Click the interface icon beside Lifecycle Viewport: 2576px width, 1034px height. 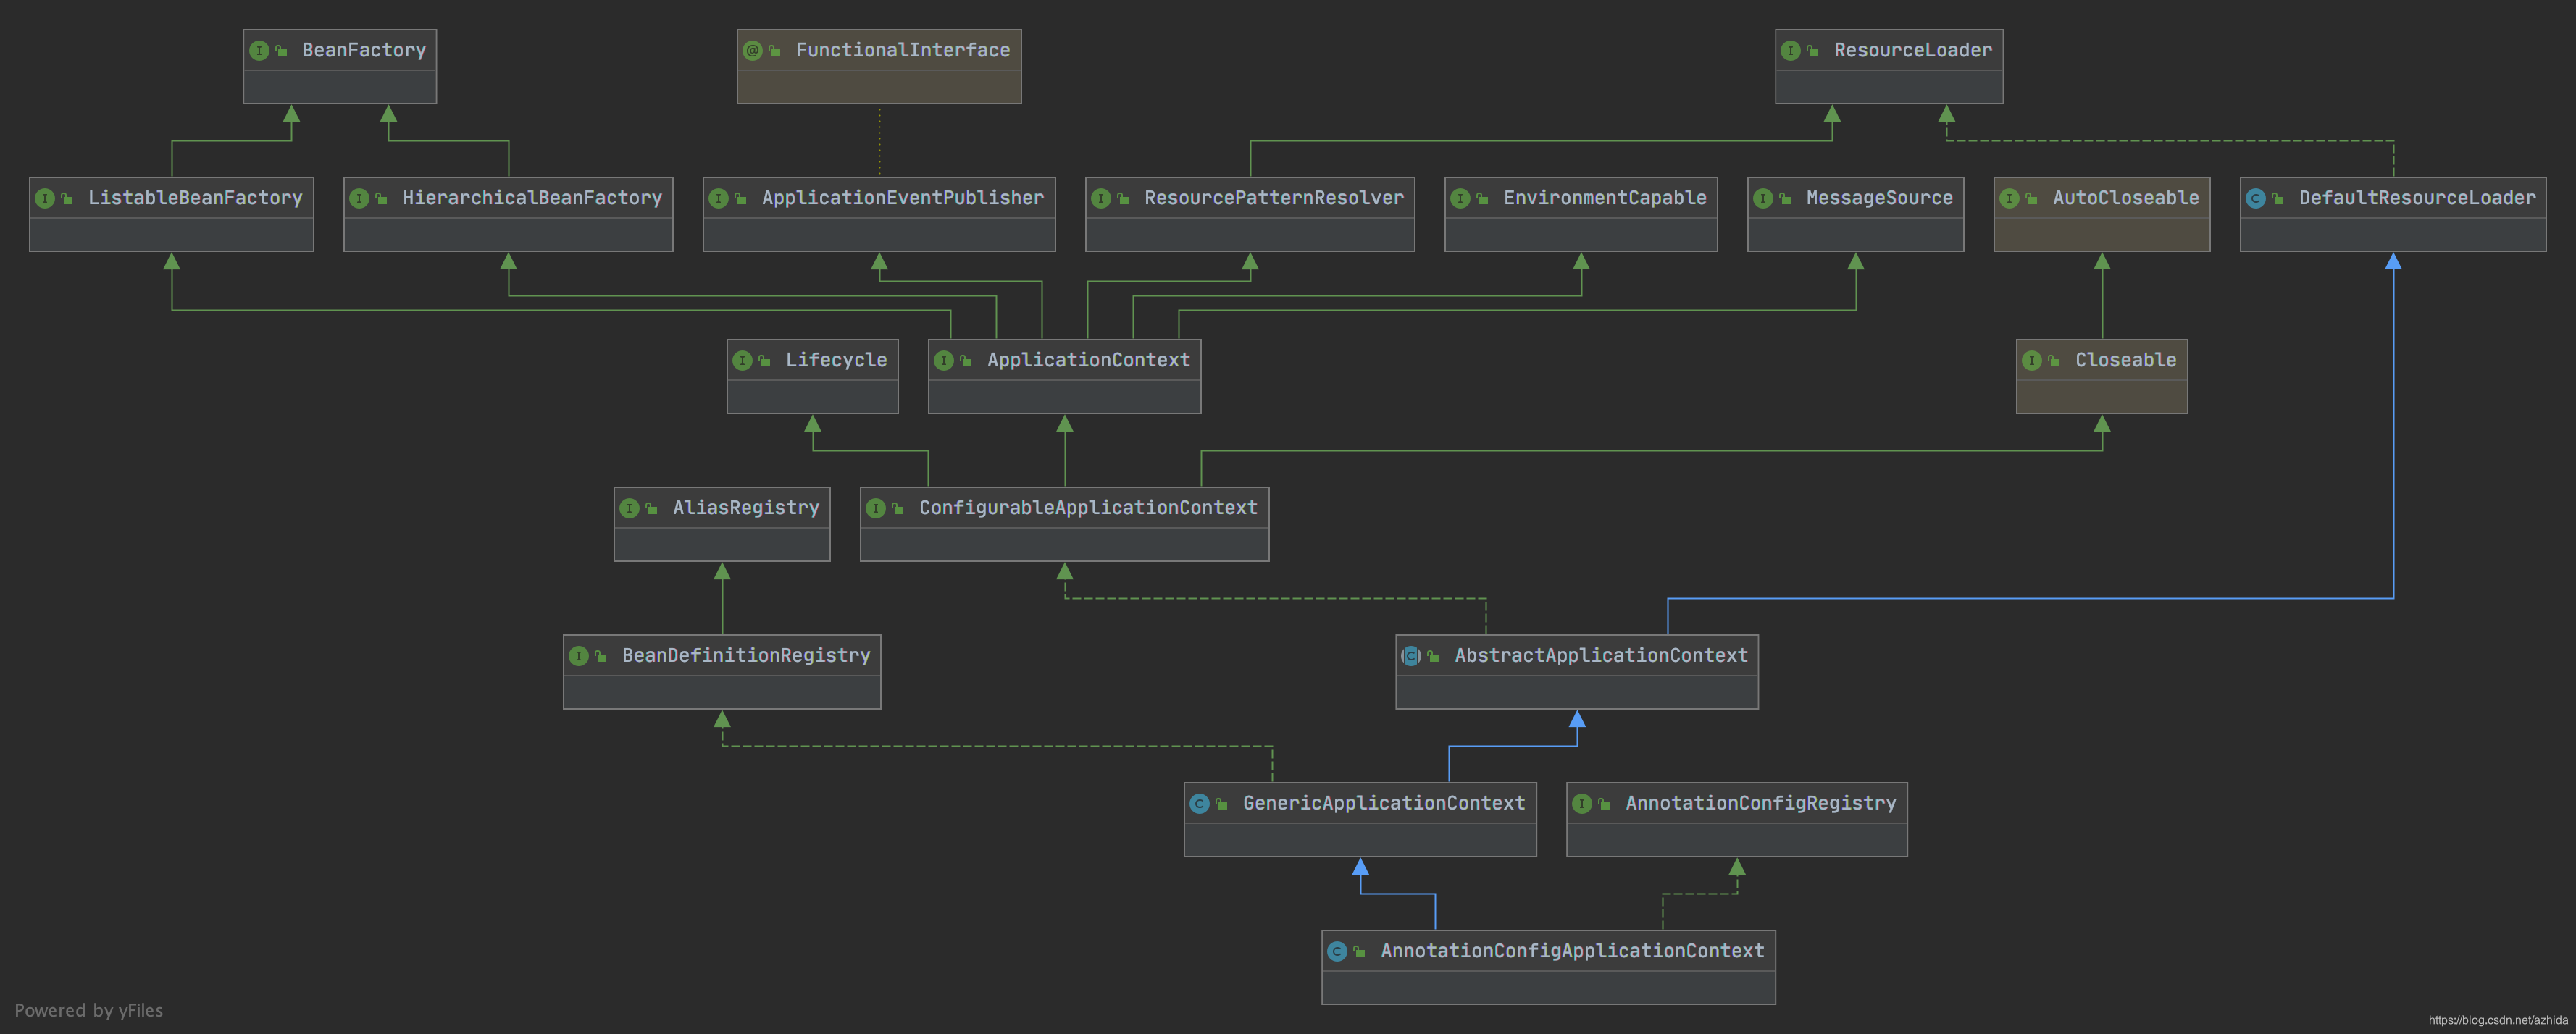pos(742,360)
